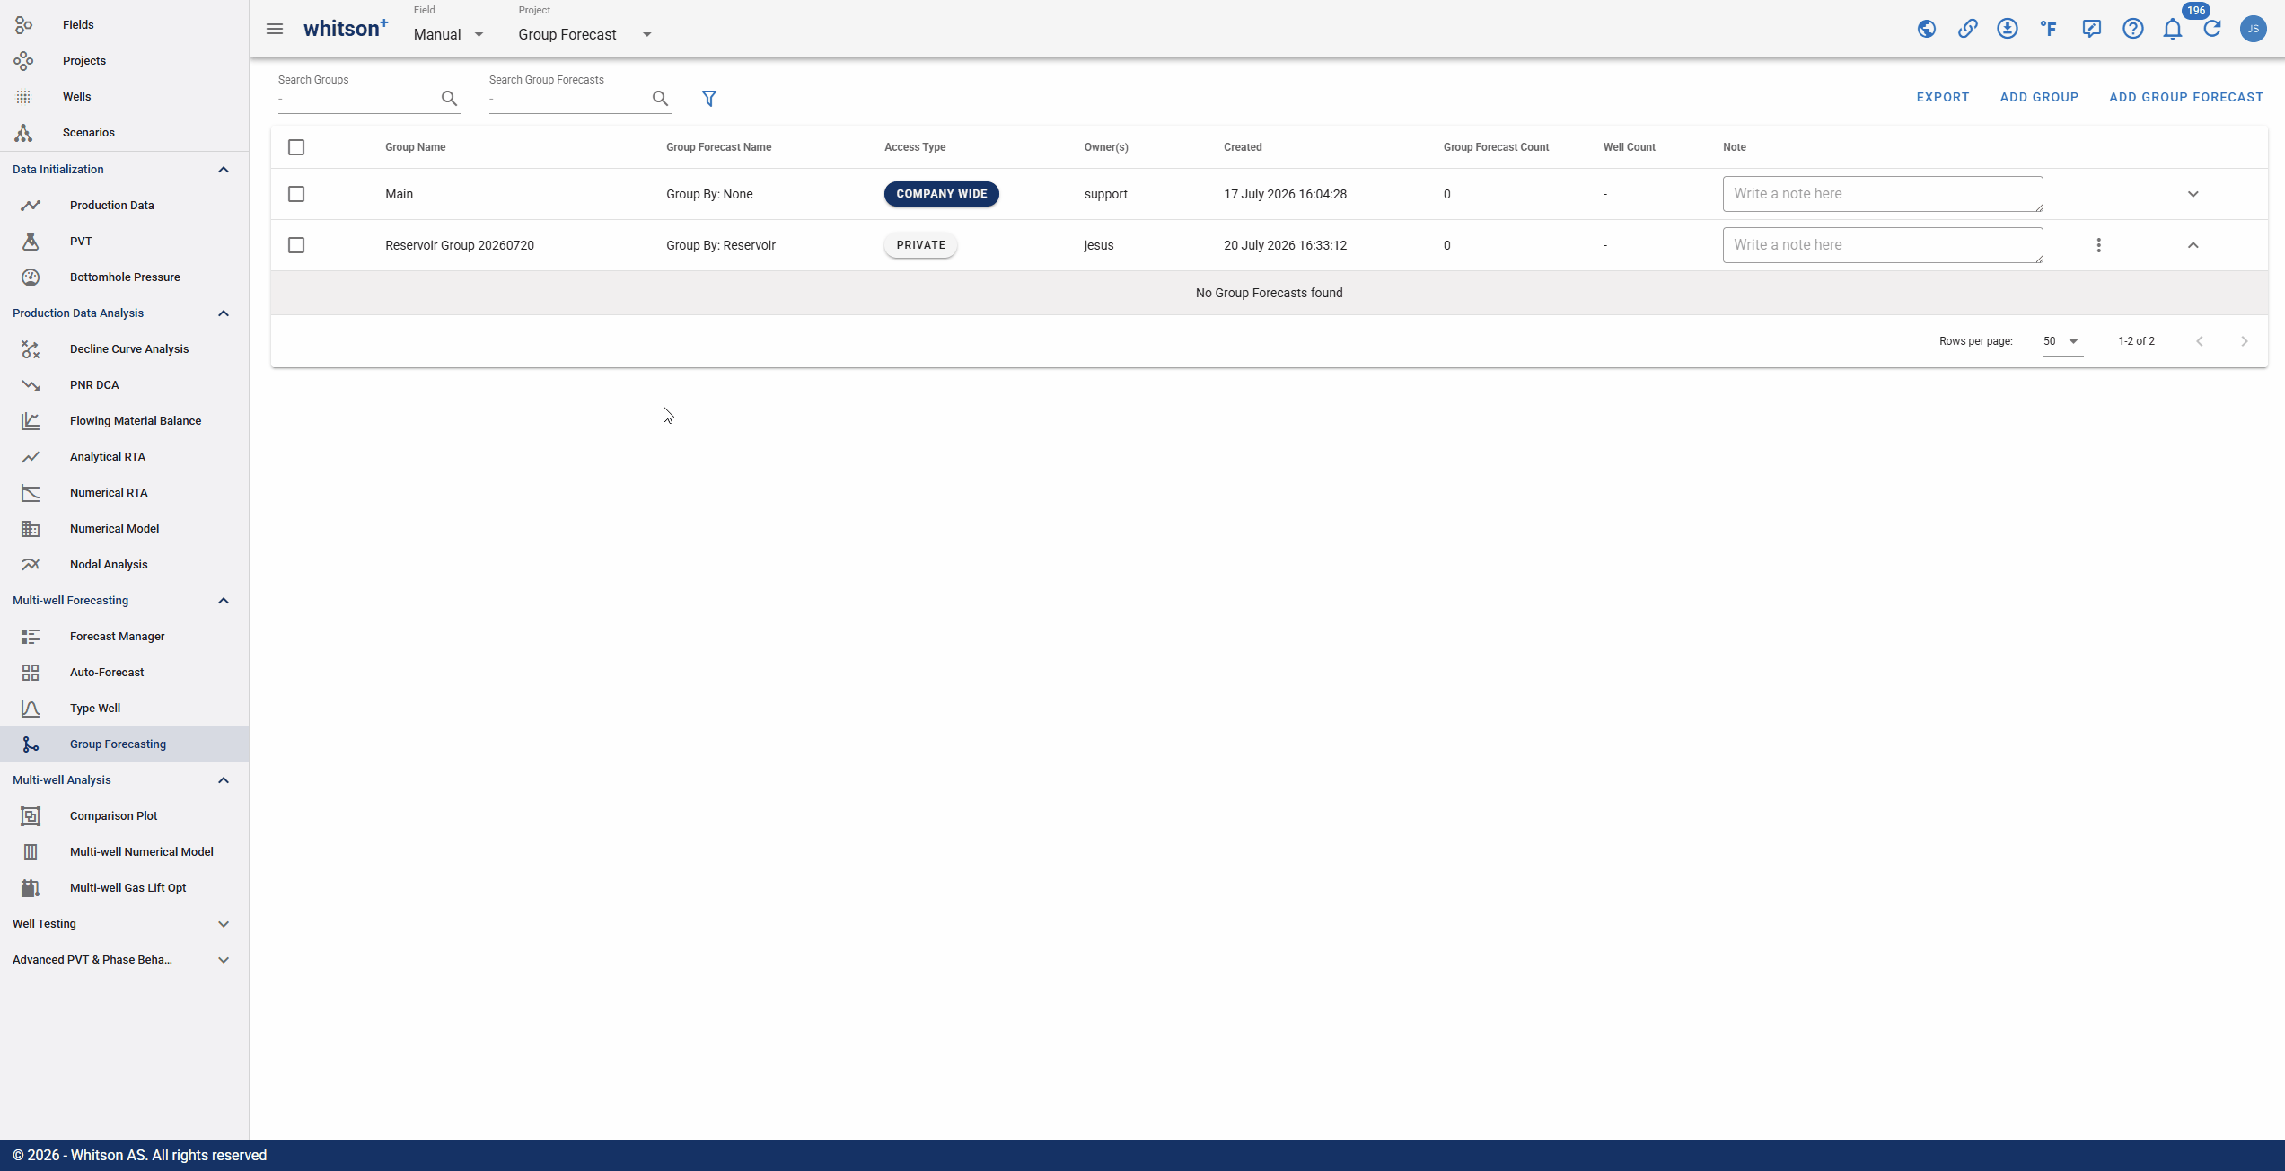Open the Project Group Forecast dropdown
Image resolution: width=2285 pixels, height=1171 pixels.
[x=585, y=34]
